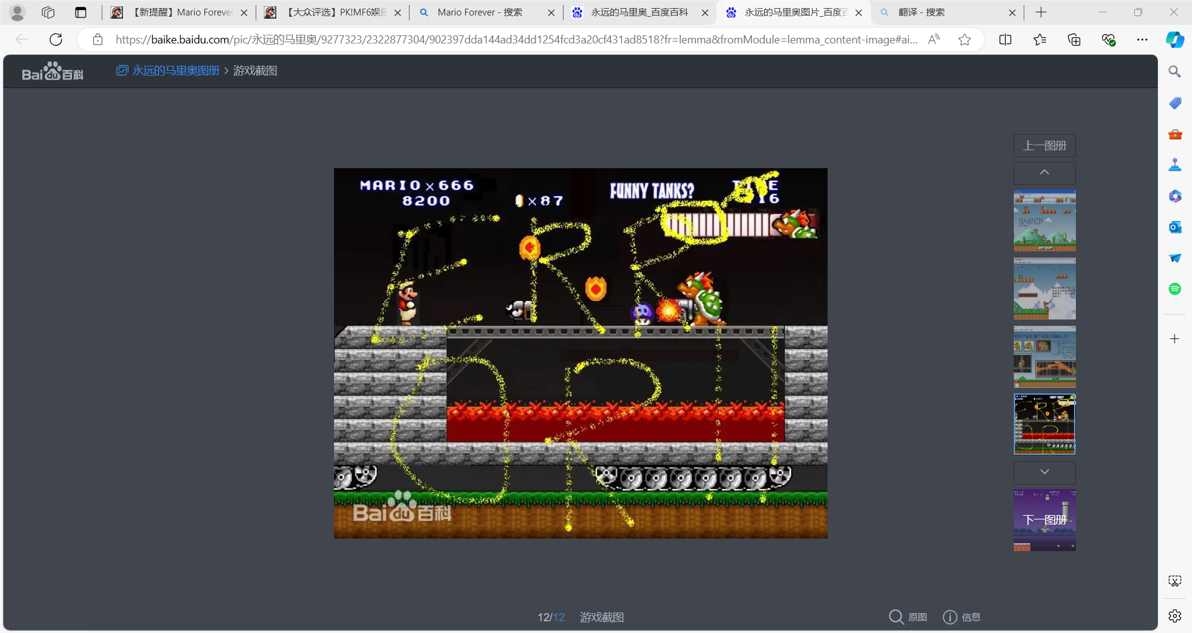This screenshot has width=1192, height=633.
Task: Close the Mario Forever - 搜索 tab
Action: click(551, 12)
